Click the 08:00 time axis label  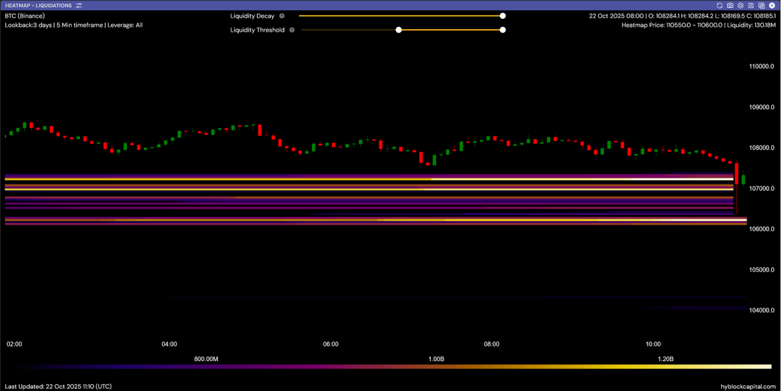click(491, 344)
